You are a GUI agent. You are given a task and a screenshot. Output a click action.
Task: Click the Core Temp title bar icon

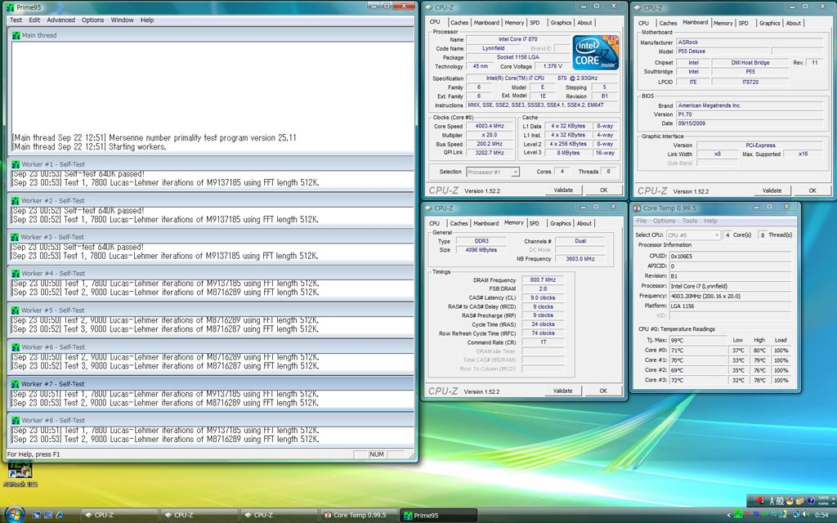coord(637,208)
